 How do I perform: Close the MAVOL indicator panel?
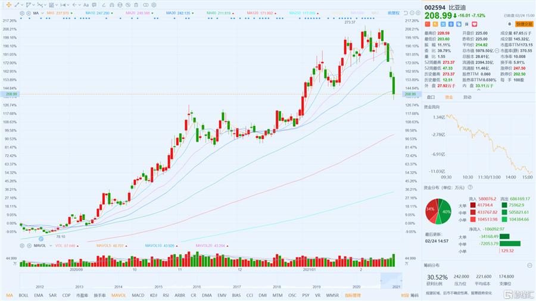pyautogui.click(x=29, y=246)
